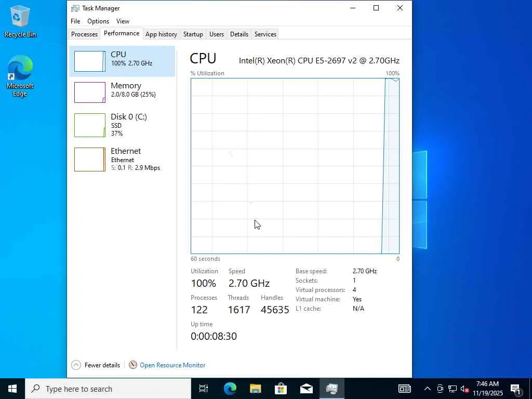Click the CPU utilization graph
This screenshot has width=532, height=399.
295,166
